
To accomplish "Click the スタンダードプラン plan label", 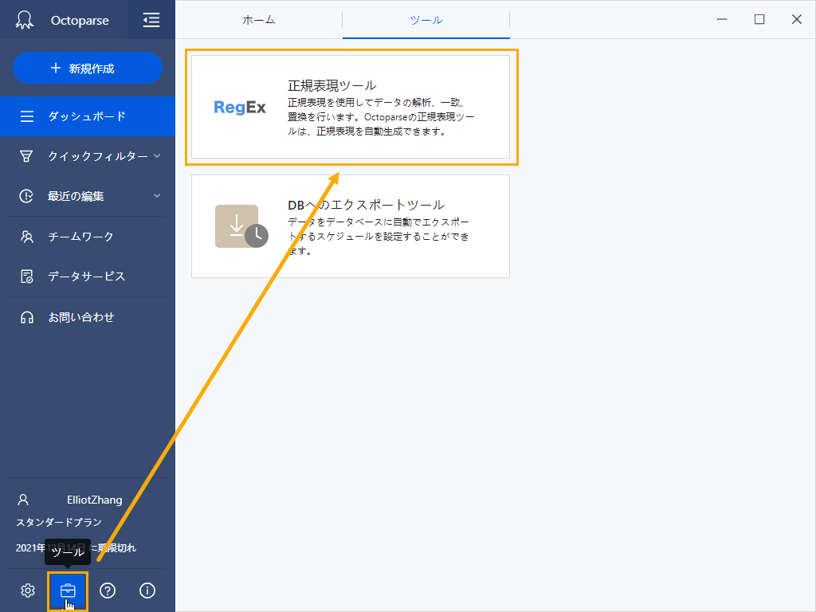I will pyautogui.click(x=59, y=523).
